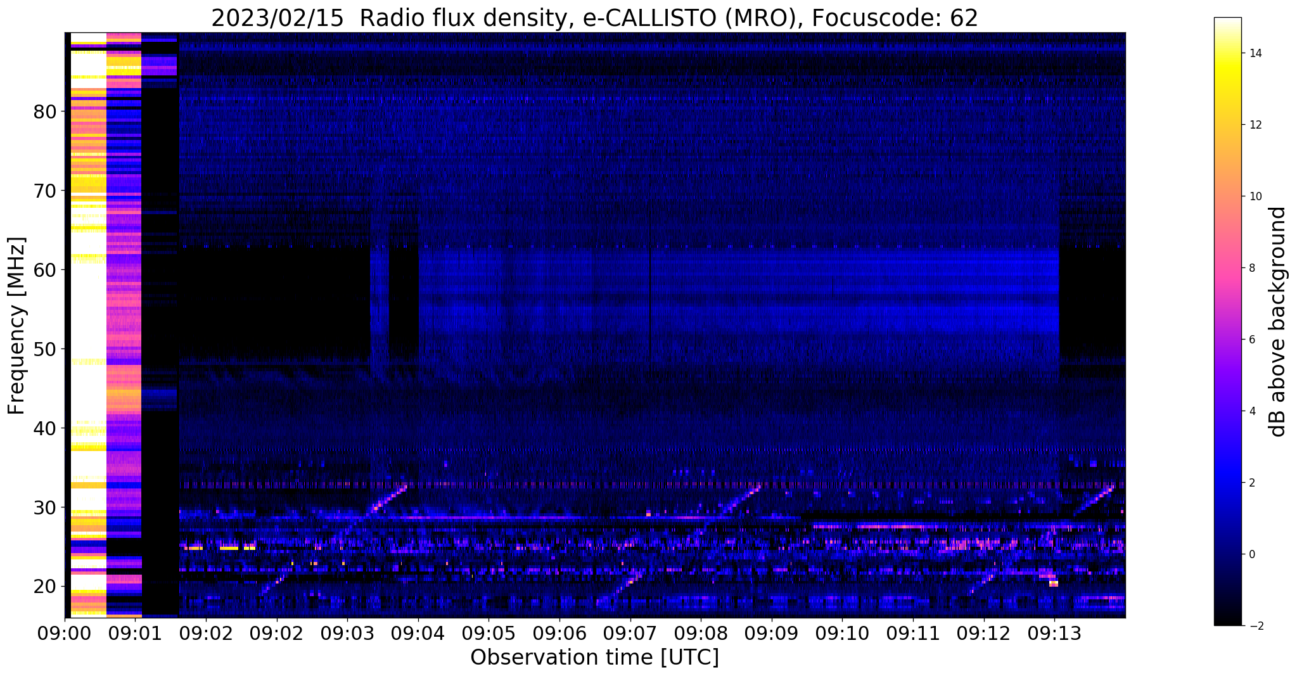Click the 09:10 time tick label
Screen dimensions: 1297x676
point(842,634)
